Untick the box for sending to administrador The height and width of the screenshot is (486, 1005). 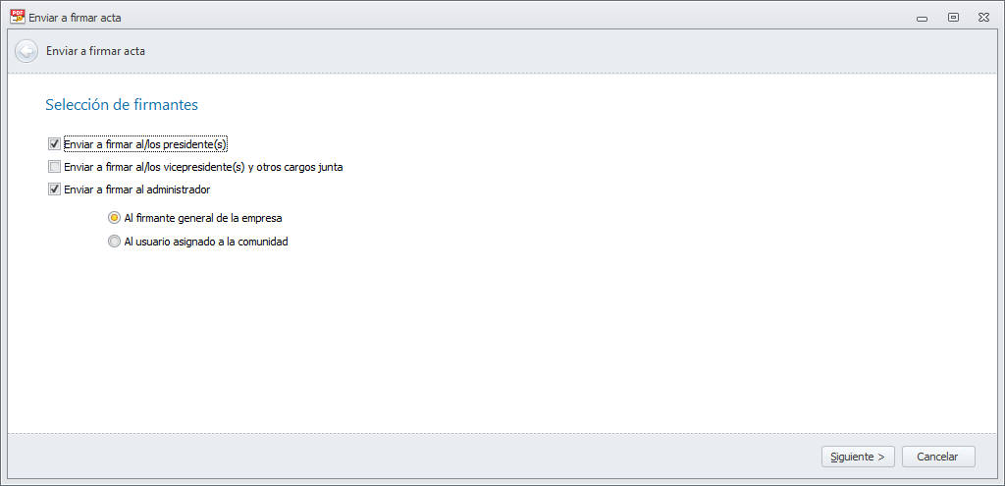(x=54, y=189)
